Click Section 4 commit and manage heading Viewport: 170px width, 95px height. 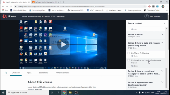tap(144, 73)
